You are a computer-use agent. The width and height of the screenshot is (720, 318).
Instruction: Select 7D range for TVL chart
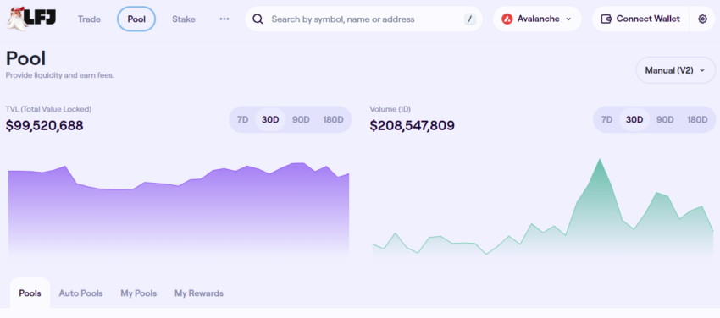click(242, 119)
